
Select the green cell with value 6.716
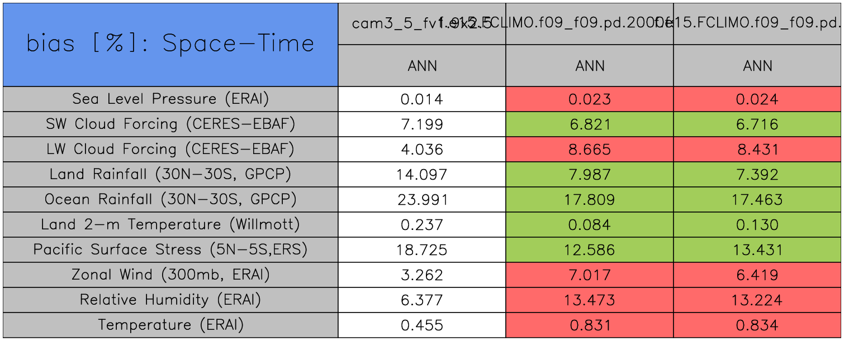coord(757,124)
